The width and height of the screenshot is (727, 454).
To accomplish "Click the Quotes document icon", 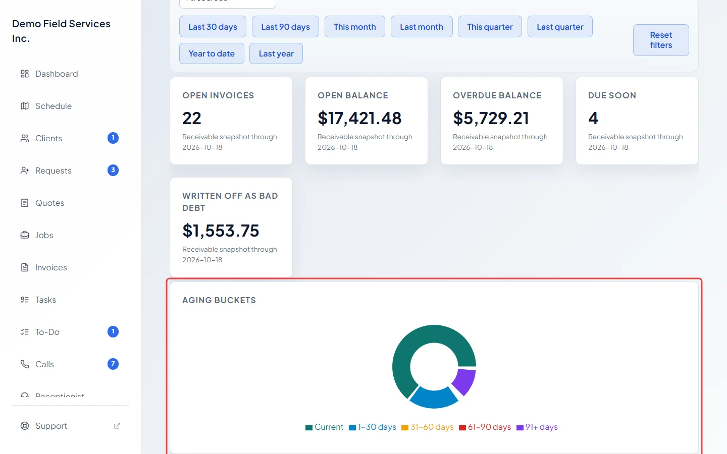I will click(x=25, y=203).
